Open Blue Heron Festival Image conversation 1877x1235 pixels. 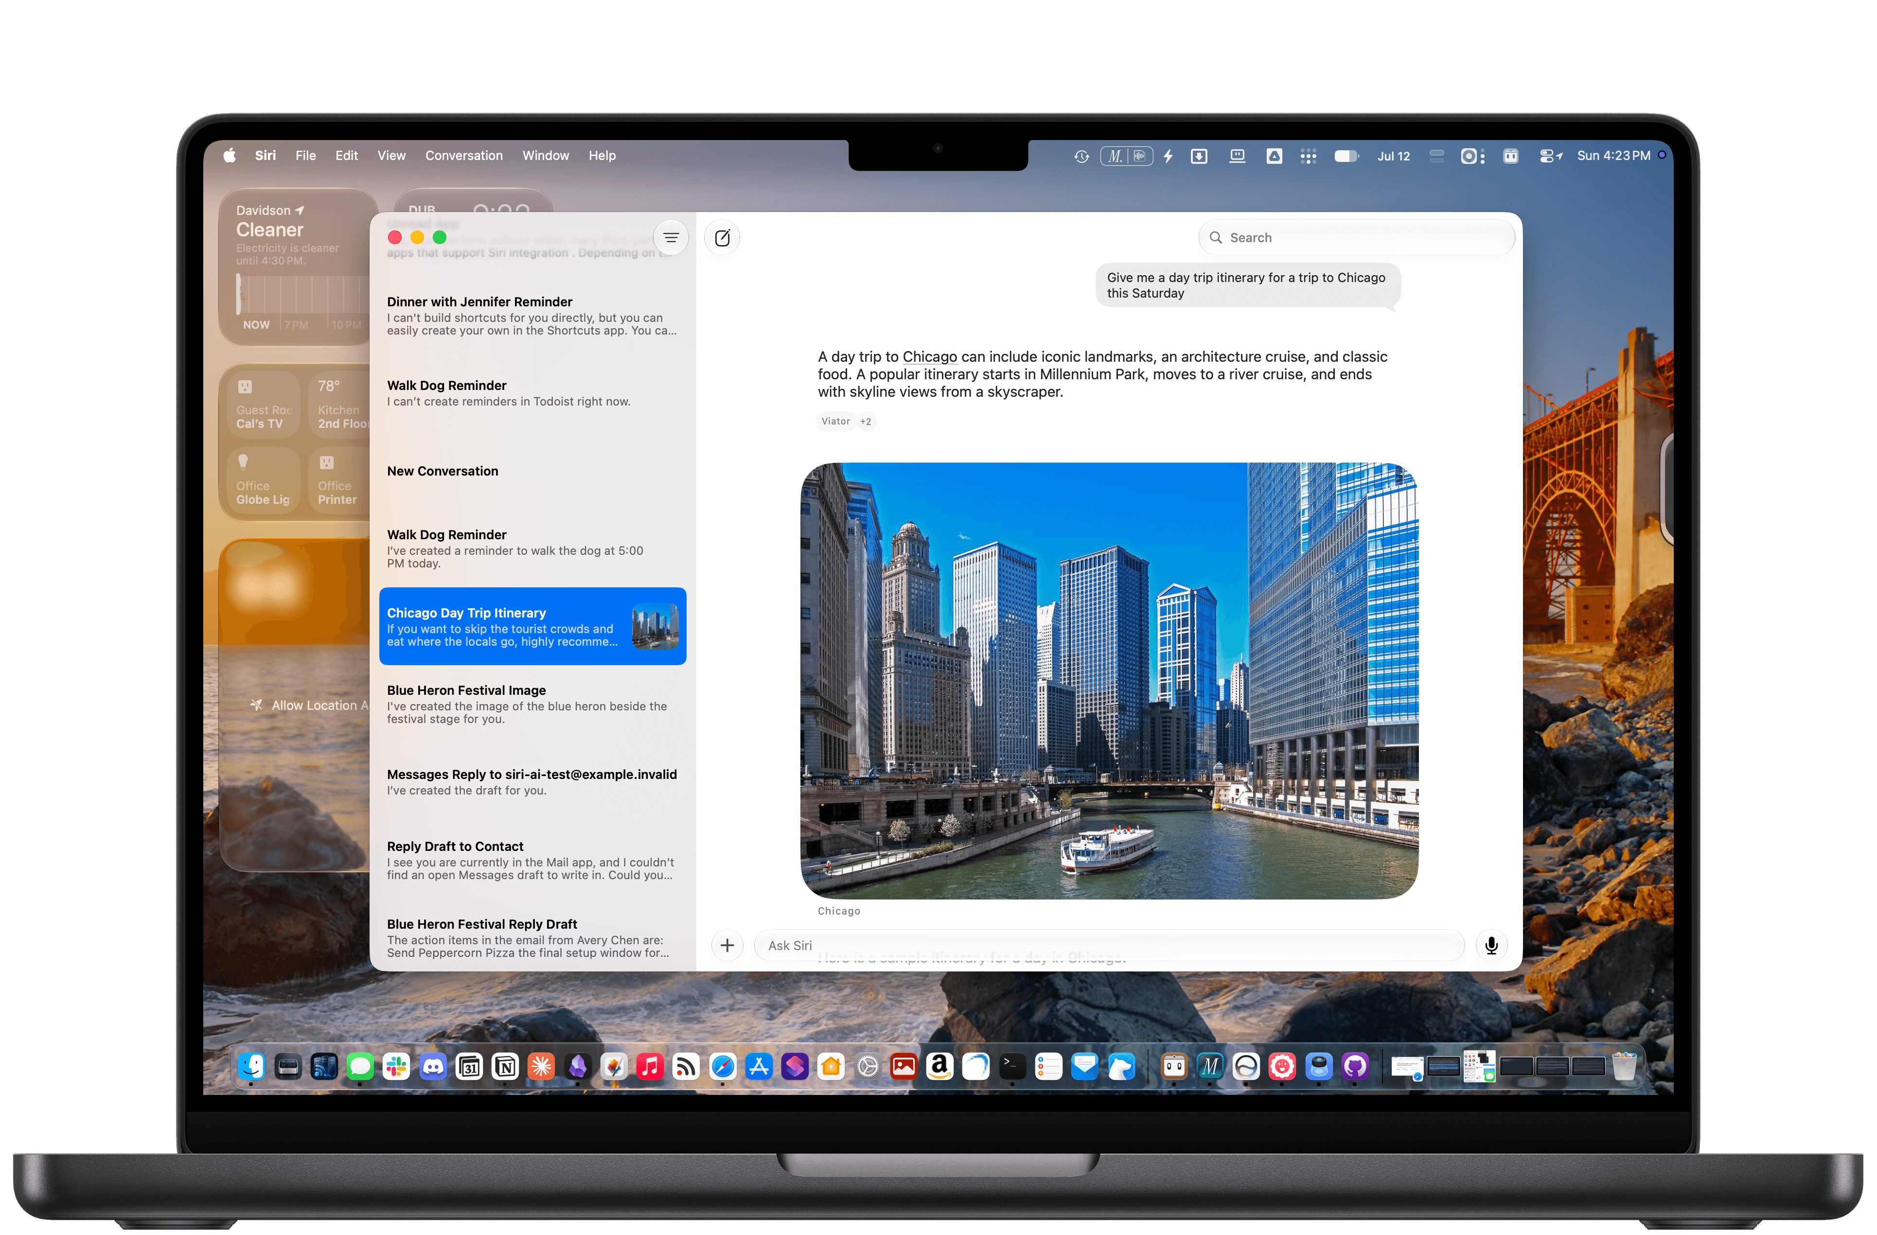tap(532, 704)
